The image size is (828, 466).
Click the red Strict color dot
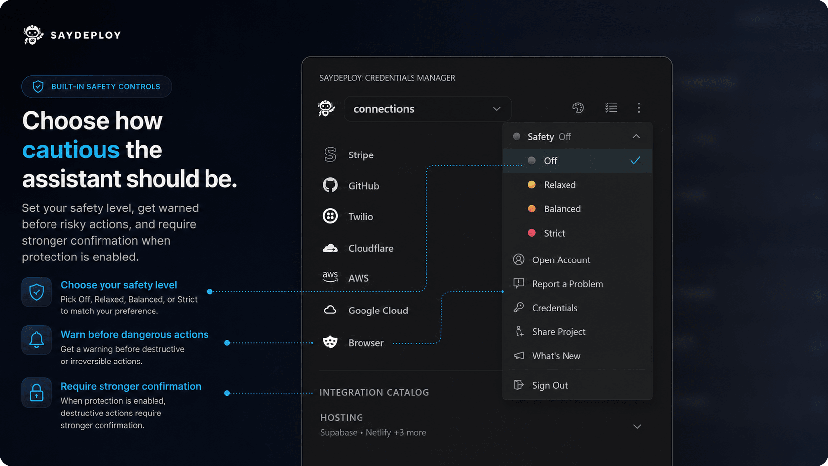coord(532,233)
